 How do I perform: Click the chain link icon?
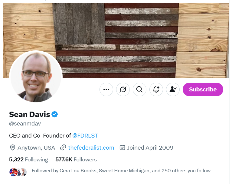(x=63, y=148)
